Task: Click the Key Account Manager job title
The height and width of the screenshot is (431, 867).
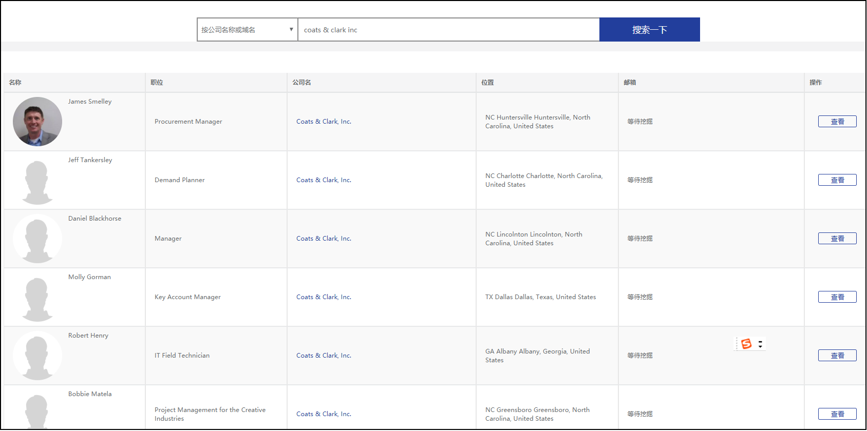Action: pyautogui.click(x=187, y=297)
